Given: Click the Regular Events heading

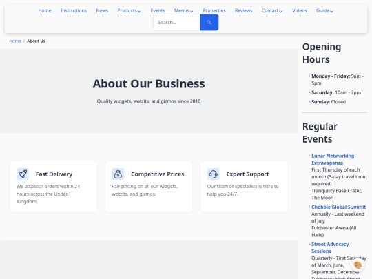Looking at the screenshot, I should click(x=320, y=133).
